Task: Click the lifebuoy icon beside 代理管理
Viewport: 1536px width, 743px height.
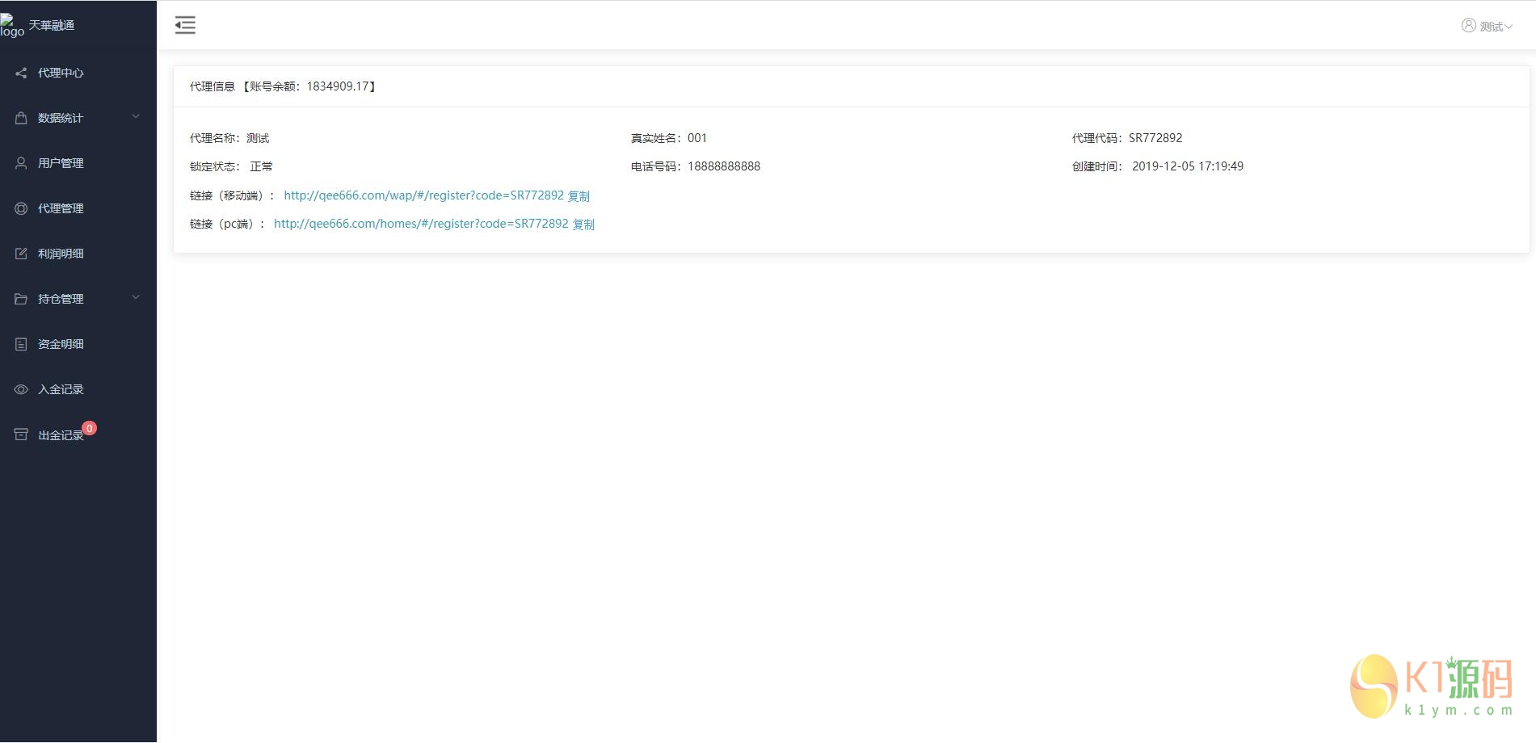Action: [x=21, y=208]
